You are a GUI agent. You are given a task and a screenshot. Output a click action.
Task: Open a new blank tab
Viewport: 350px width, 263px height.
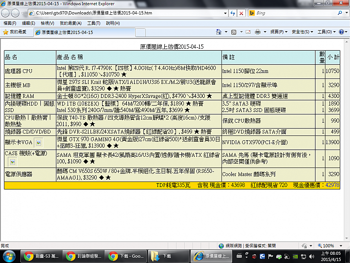point(140,33)
